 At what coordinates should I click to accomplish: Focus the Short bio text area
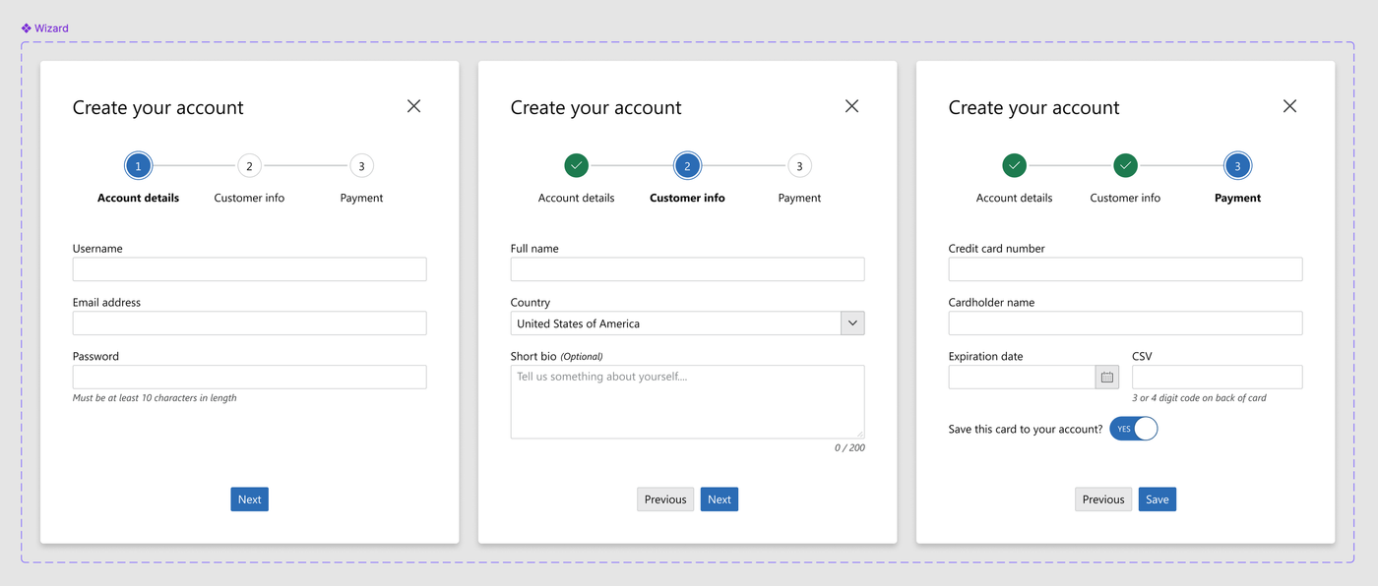(687, 402)
